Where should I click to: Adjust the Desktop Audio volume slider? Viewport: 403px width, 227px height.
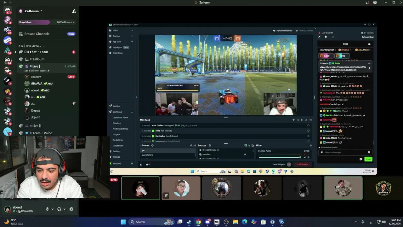280,157
